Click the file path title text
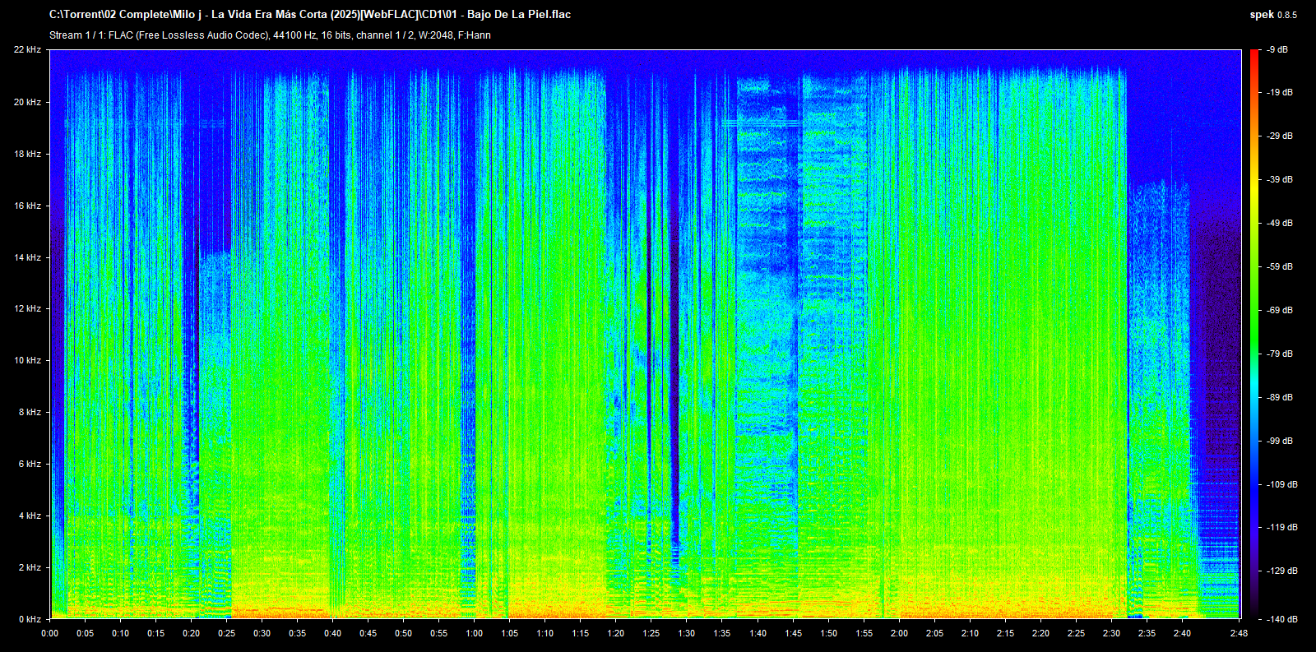1316x652 pixels. (310, 14)
